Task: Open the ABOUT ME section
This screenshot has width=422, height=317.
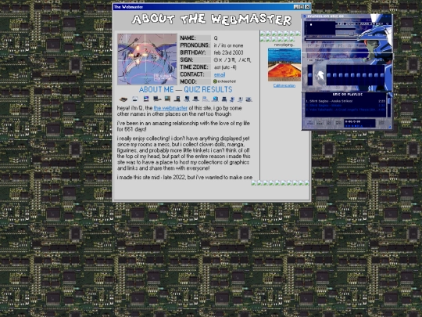Action: click(x=156, y=89)
